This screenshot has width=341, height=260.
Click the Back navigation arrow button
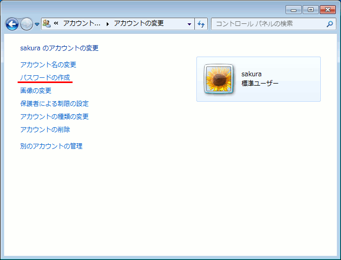point(11,24)
